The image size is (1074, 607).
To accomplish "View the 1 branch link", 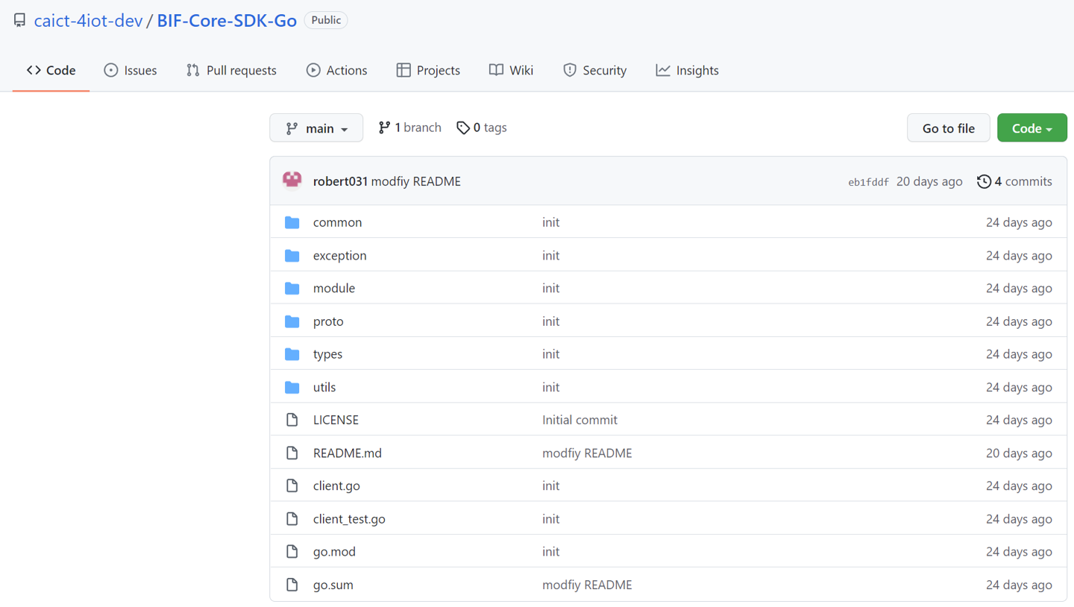I will coord(409,128).
